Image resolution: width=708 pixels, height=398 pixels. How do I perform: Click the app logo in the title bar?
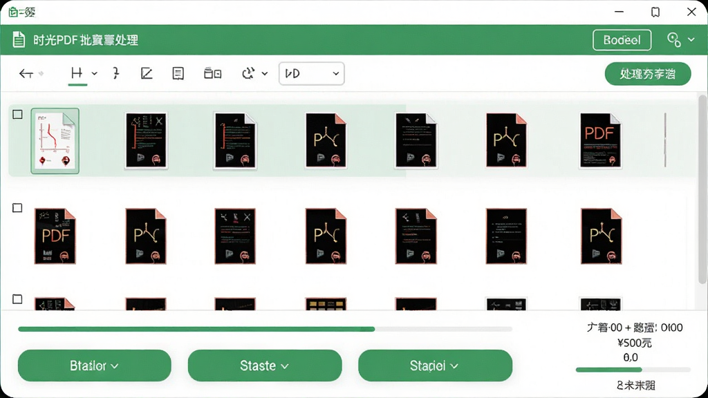tap(21, 12)
